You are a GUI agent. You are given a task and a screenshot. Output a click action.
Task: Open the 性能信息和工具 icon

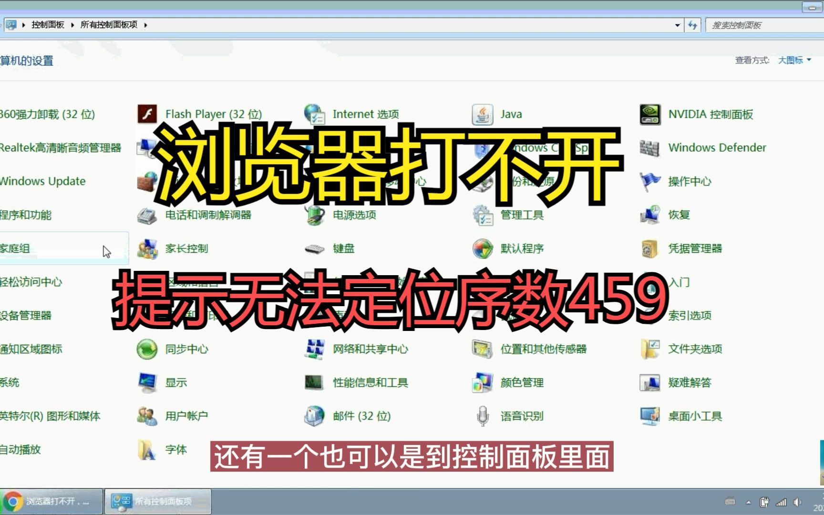(x=315, y=382)
